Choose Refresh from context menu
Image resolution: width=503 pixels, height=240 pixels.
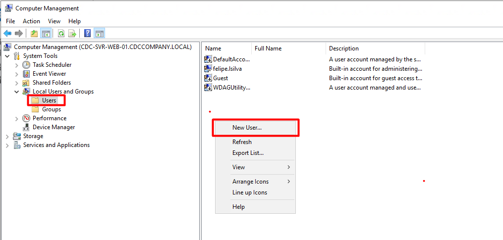255,142
